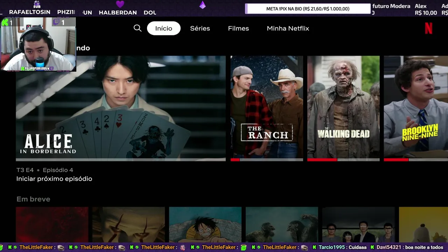Click the PHZIII name in top ticker

(x=66, y=12)
